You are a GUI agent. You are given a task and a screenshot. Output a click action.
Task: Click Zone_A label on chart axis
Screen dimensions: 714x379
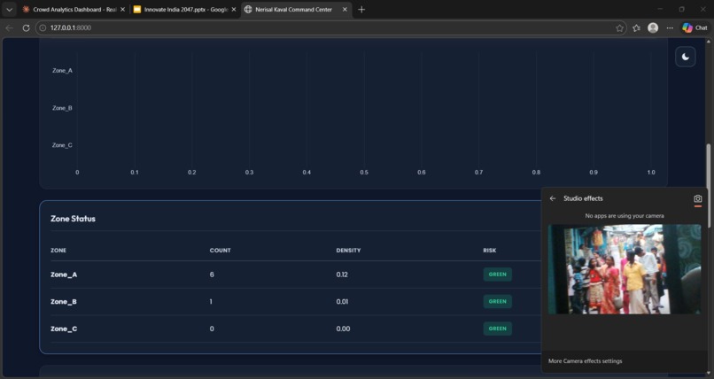(x=62, y=71)
